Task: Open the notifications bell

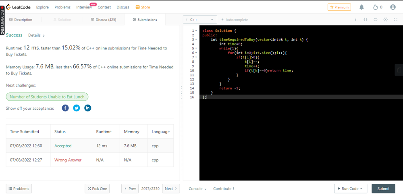Action: 361,7
